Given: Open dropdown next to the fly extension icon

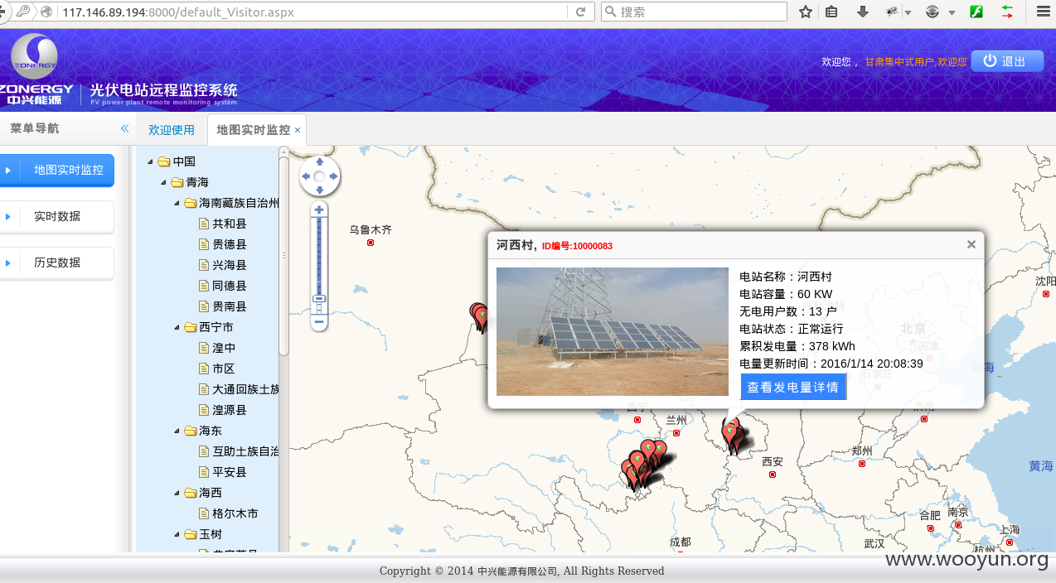Looking at the screenshot, I should pyautogui.click(x=908, y=12).
